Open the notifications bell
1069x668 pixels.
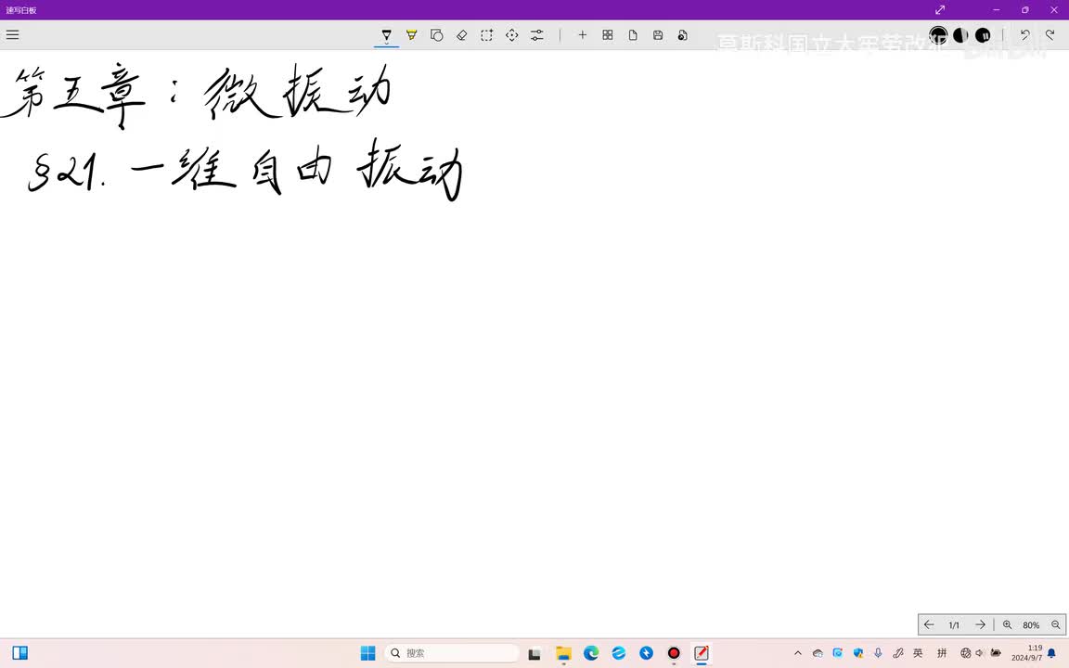click(1051, 653)
